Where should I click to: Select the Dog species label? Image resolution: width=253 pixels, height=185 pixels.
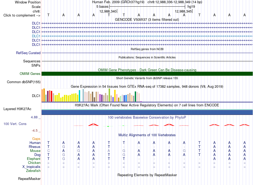click(37, 155)
